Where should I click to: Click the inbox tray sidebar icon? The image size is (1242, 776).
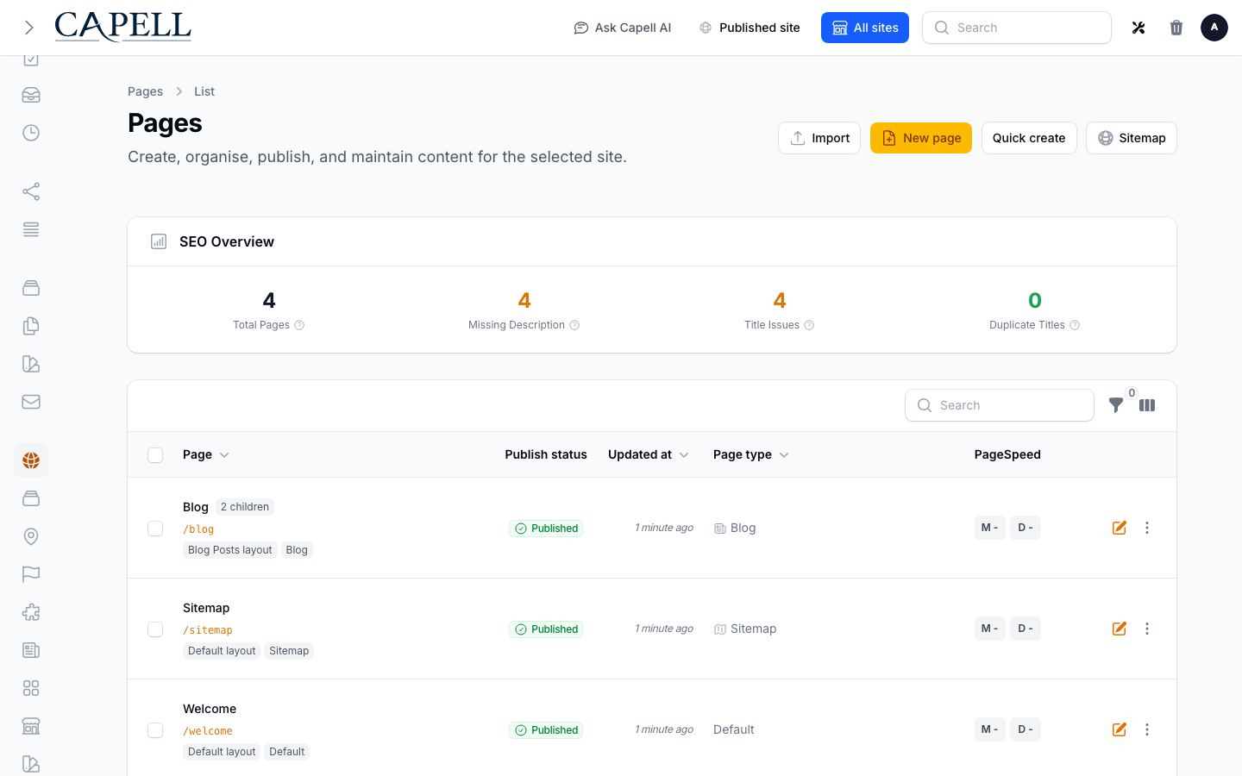(31, 95)
